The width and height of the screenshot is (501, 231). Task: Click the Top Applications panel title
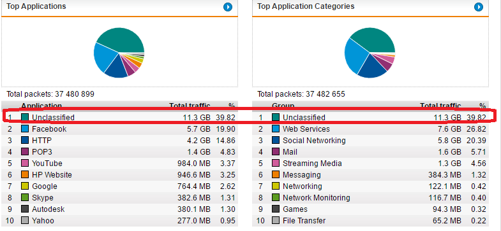pos(36,6)
